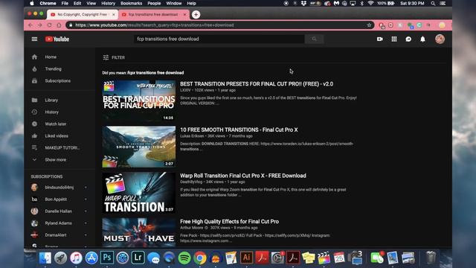The width and height of the screenshot is (476, 268).
Task: Click the browser back arrow
Action: (x=30, y=25)
